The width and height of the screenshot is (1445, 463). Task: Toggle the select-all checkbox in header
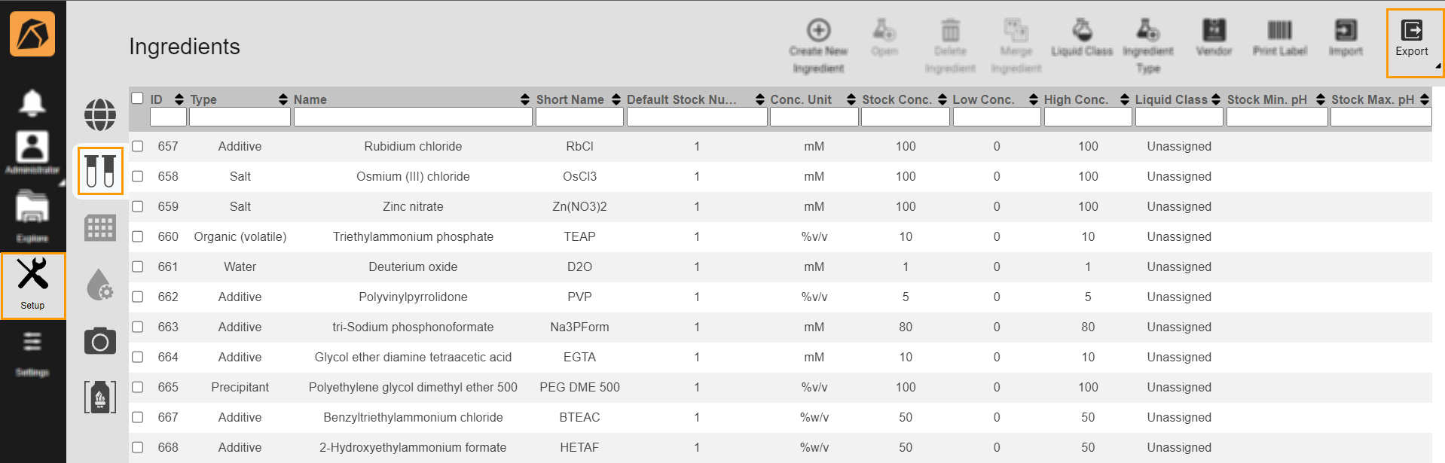click(x=138, y=99)
